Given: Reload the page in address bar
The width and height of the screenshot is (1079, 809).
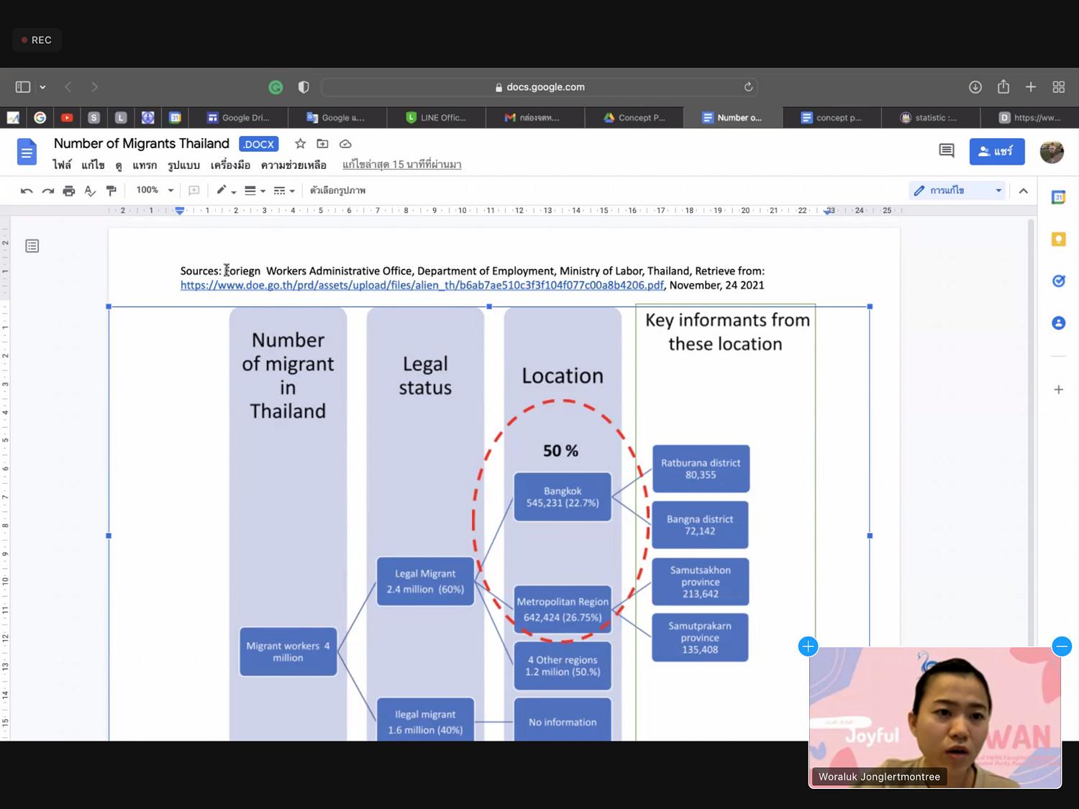Looking at the screenshot, I should point(748,87).
